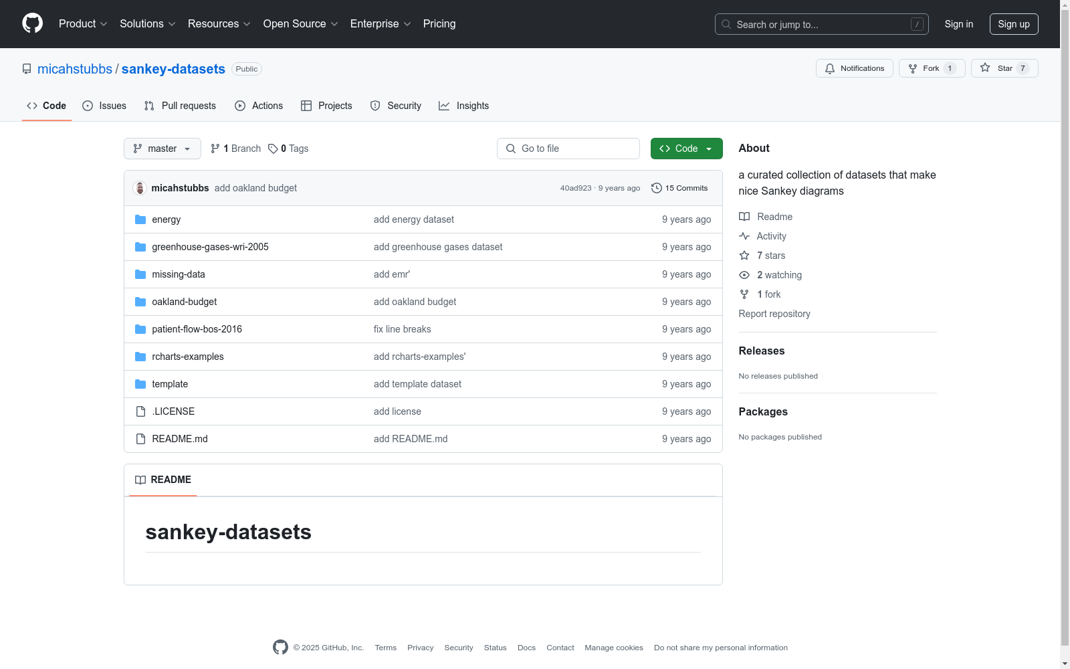The height and width of the screenshot is (669, 1070).
Task: Click the GitHub logo in the footer
Action: tap(281, 647)
